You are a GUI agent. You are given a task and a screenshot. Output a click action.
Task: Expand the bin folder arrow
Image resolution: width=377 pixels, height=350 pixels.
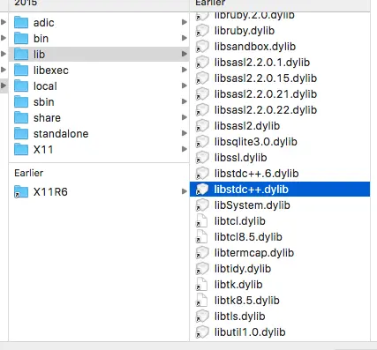pyautogui.click(x=185, y=38)
